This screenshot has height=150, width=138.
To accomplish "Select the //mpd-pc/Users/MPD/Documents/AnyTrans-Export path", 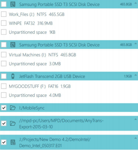I will tap(61, 124).
